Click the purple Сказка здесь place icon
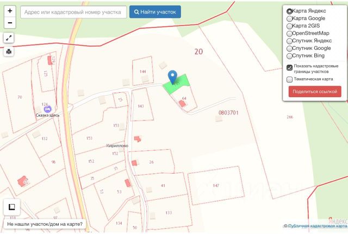Screen dimensions: 348x234 point(47,109)
